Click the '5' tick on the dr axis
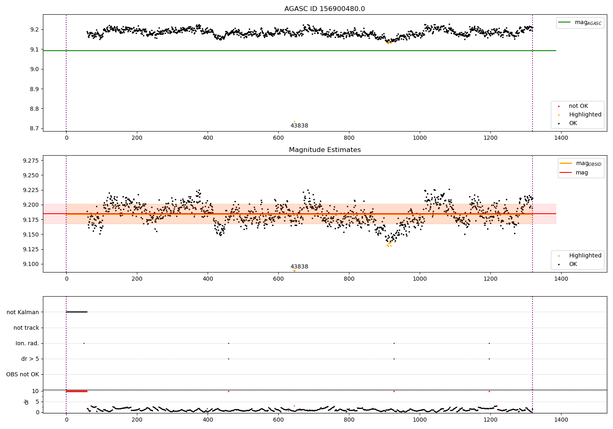The width and height of the screenshot is (613, 429). pos(37,402)
